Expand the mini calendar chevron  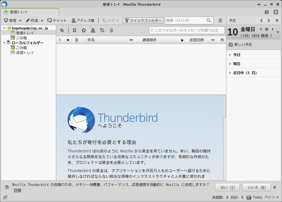(x=278, y=32)
